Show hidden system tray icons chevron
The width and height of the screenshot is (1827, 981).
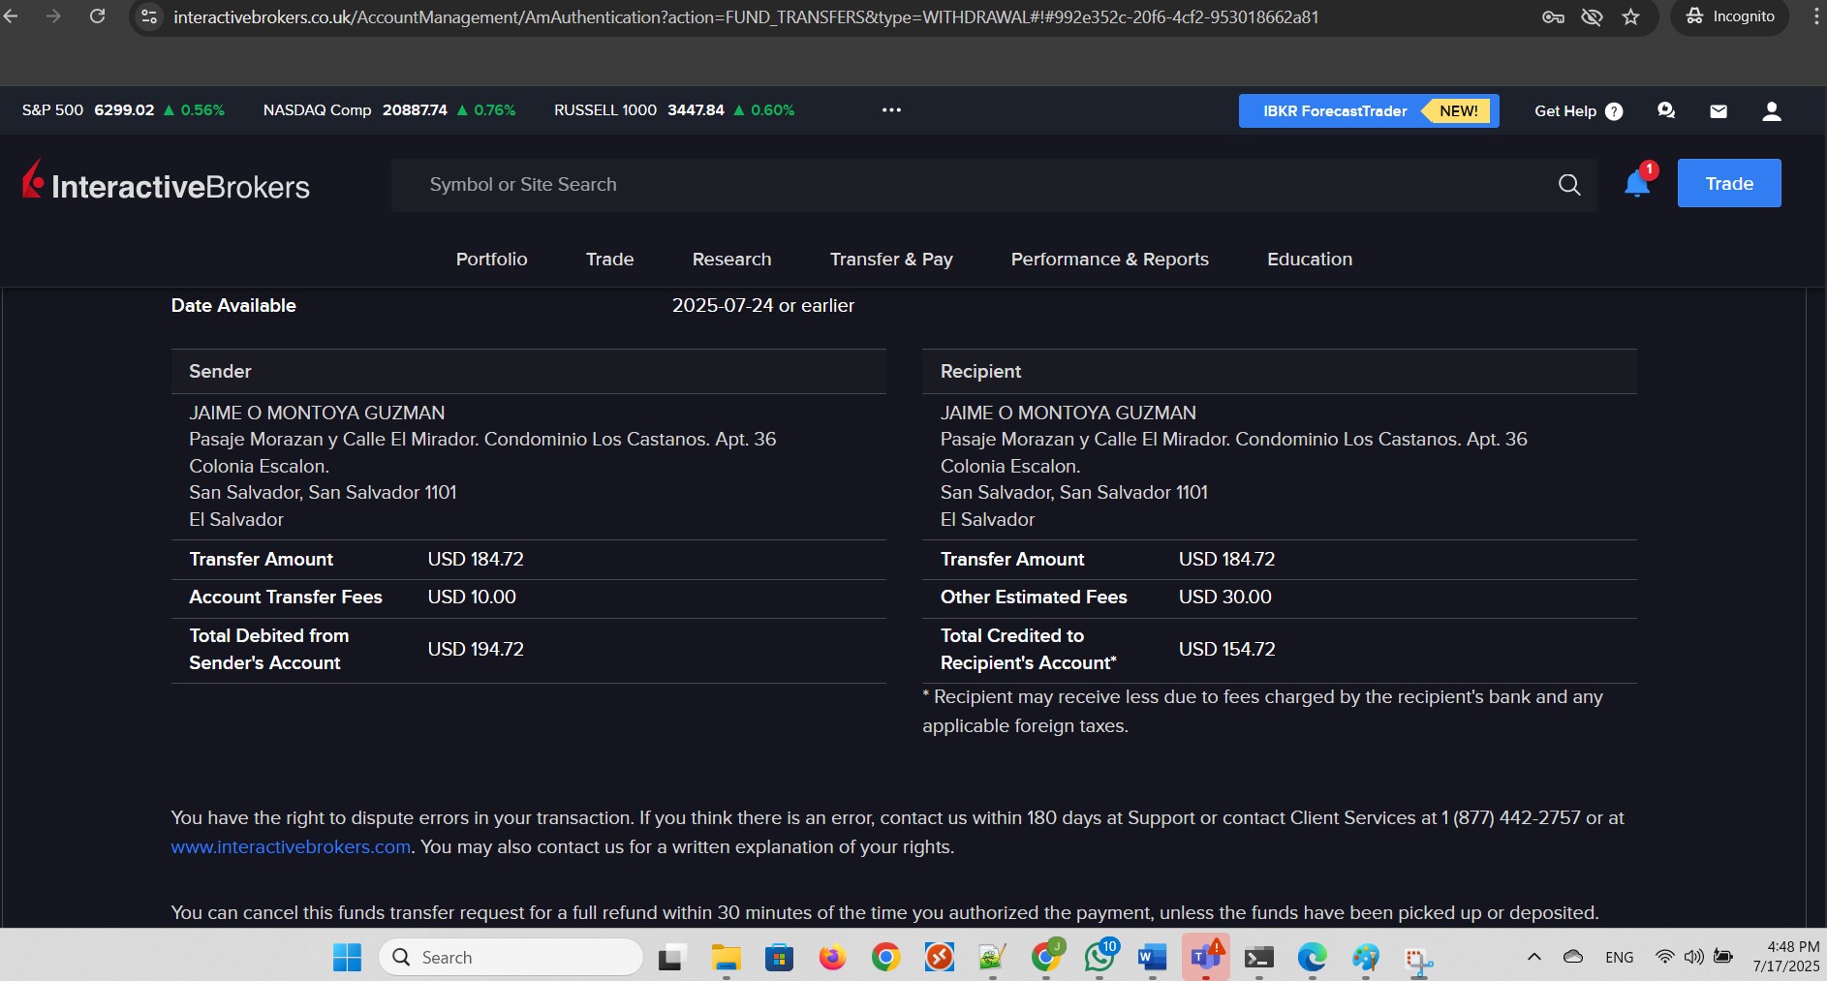coord(1534,957)
